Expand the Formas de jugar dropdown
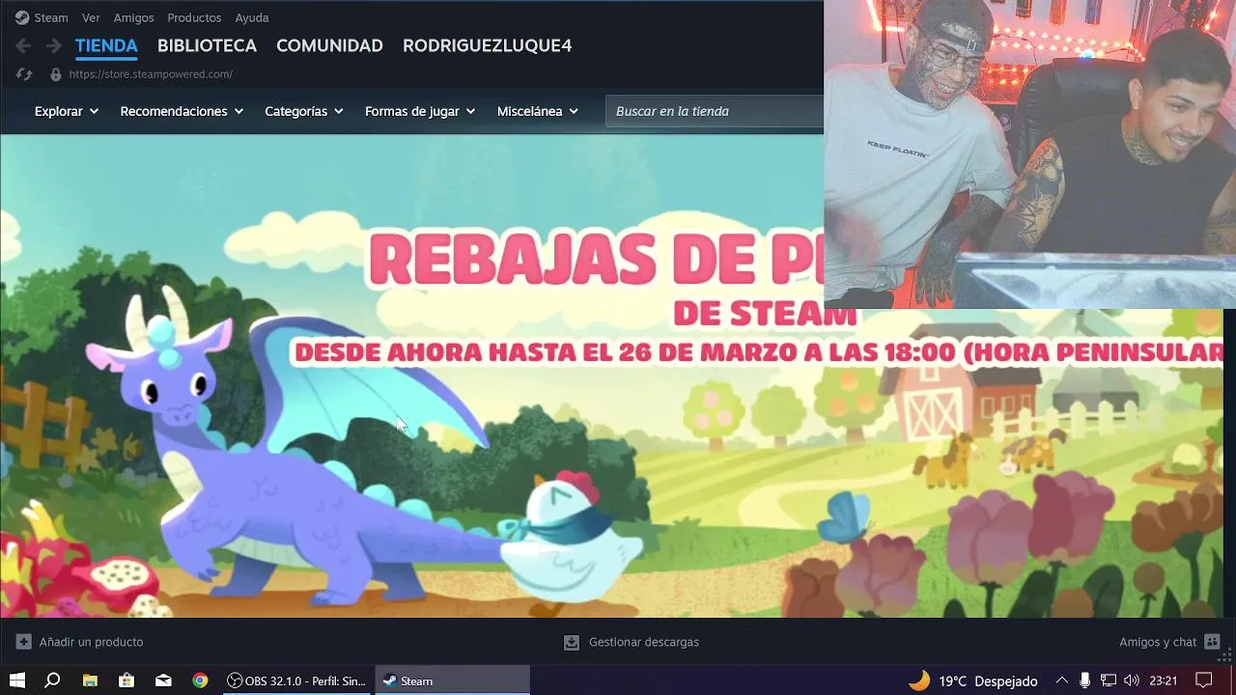This screenshot has height=695, width=1236. coord(420,111)
